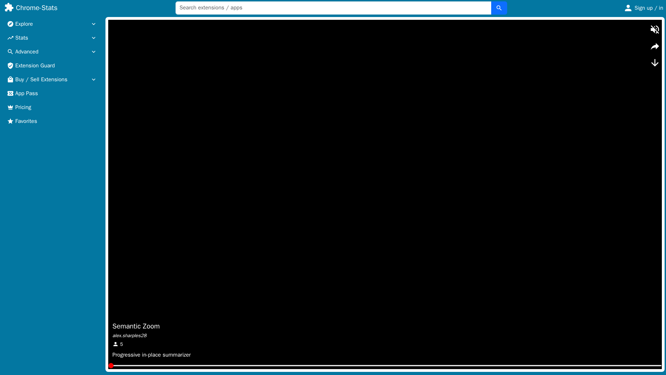Click the share arrow icon
Screen dimensions: 666x375
[655, 47]
